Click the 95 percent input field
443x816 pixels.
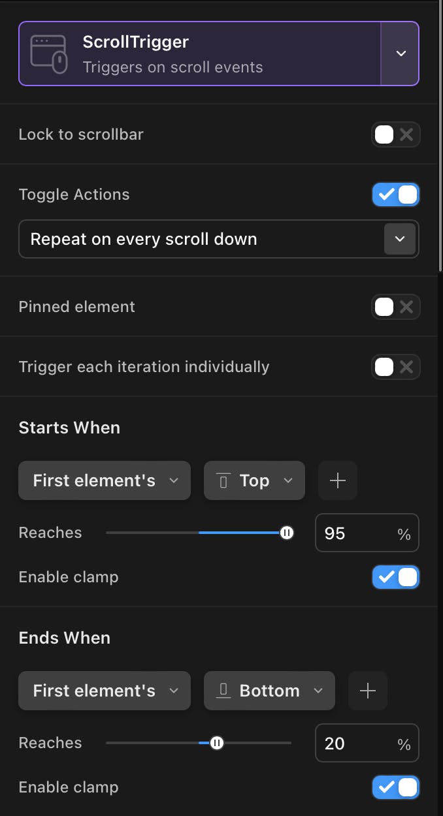tap(356, 533)
